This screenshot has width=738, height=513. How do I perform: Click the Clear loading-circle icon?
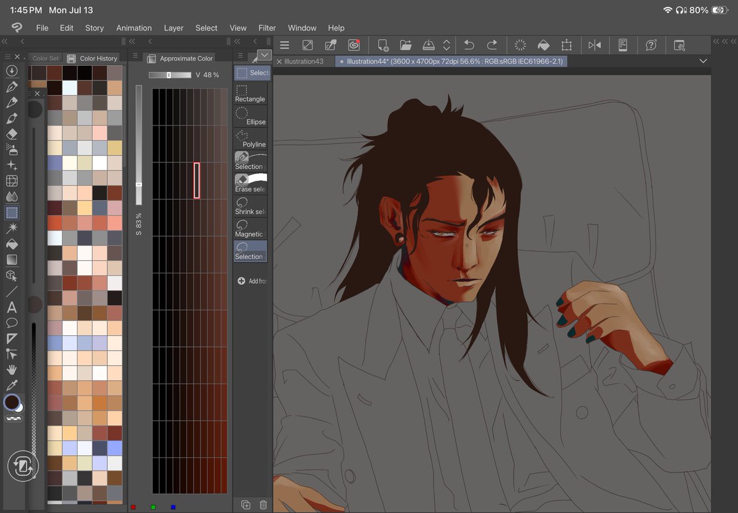click(520, 45)
